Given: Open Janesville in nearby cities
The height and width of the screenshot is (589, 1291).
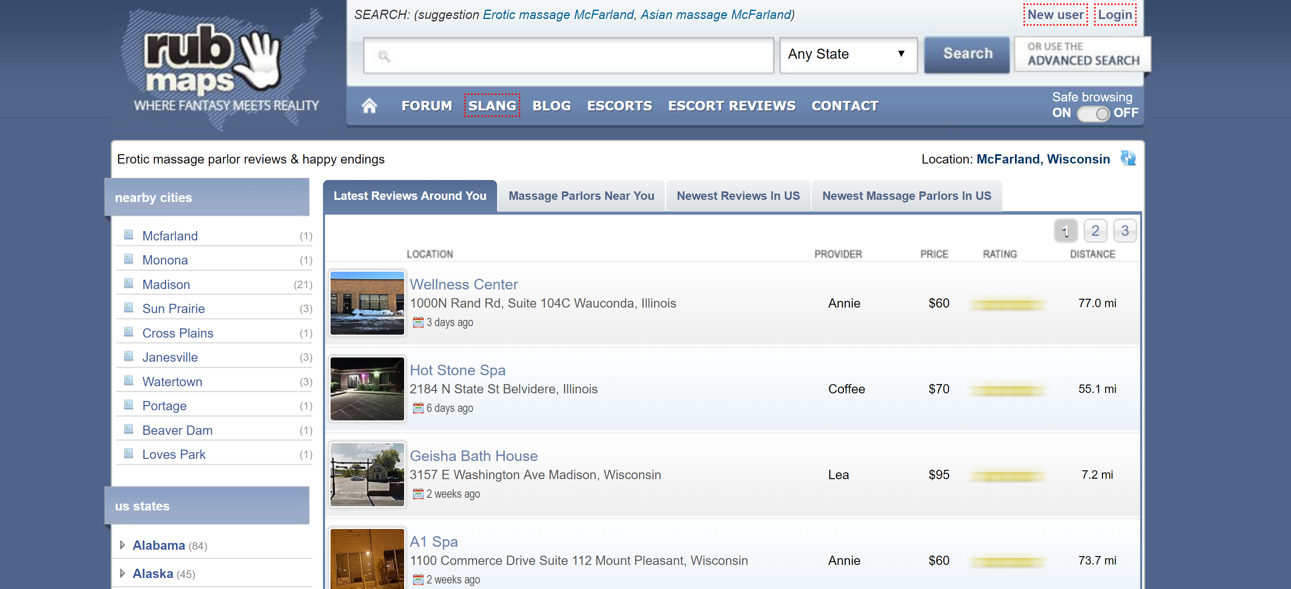Looking at the screenshot, I should pos(170,357).
